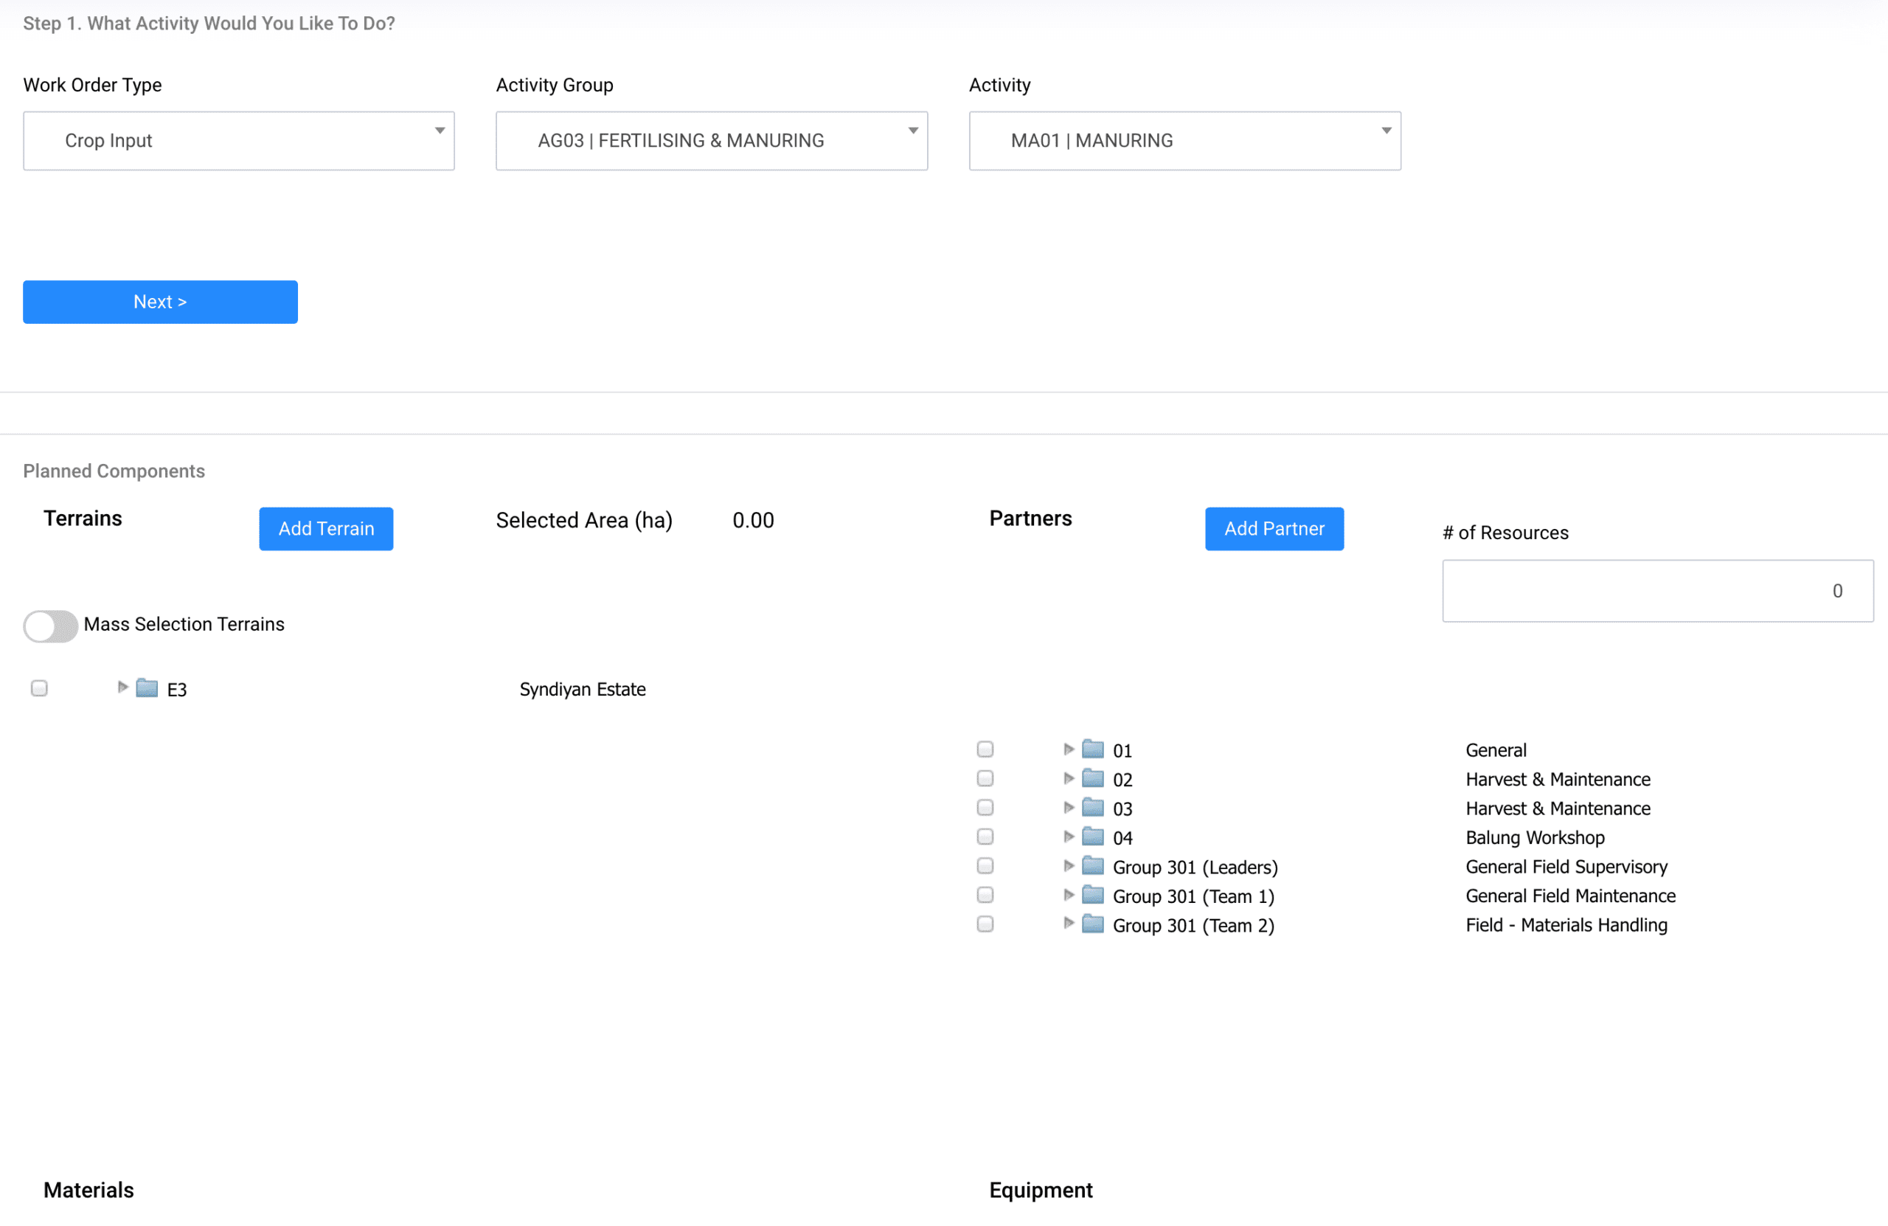
Task: Click Group 301 (Leaders) folder icon
Action: click(1093, 866)
